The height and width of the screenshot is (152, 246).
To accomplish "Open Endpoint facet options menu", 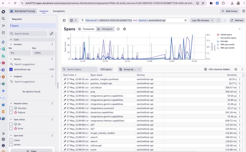I will 52,76.
